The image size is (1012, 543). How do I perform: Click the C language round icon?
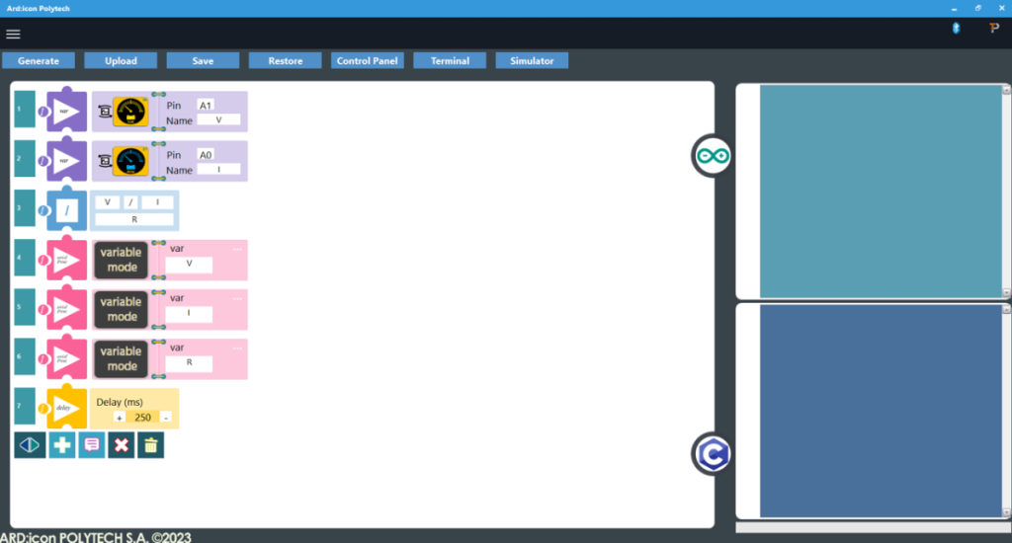tap(712, 454)
